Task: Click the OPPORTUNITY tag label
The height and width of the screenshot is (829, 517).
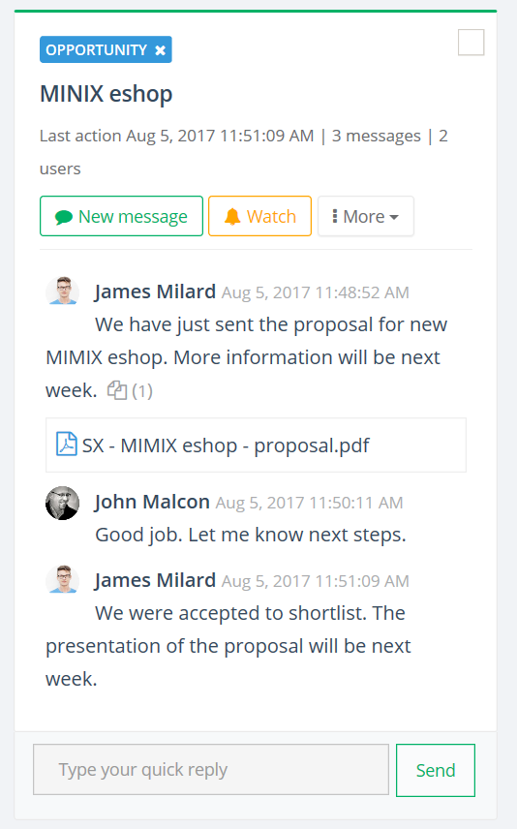Action: [96, 50]
